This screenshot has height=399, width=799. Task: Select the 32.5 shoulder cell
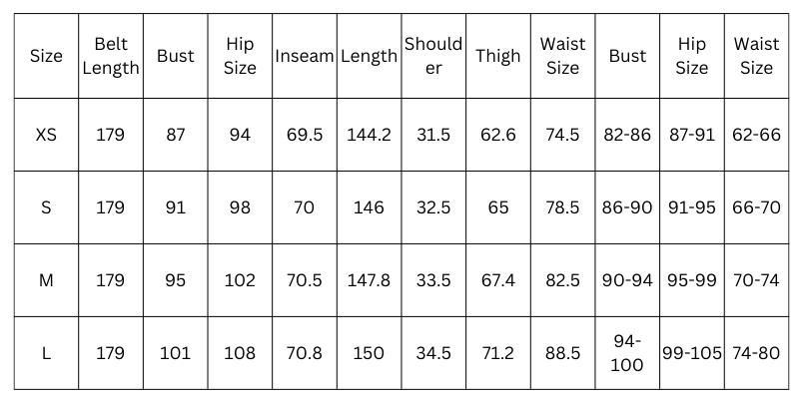click(433, 207)
